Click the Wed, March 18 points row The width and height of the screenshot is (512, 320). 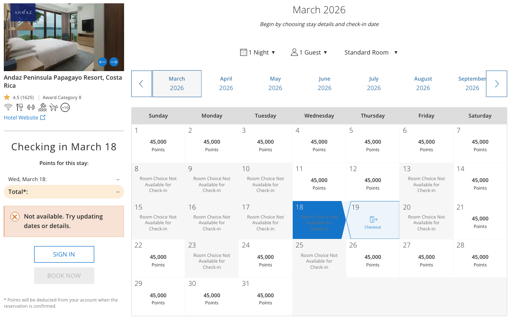(x=64, y=179)
